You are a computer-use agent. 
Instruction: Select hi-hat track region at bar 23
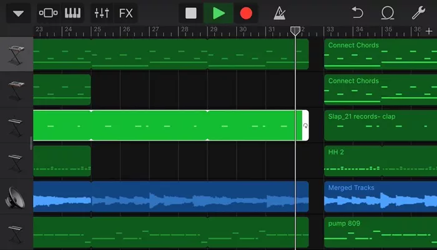(x=62, y=161)
